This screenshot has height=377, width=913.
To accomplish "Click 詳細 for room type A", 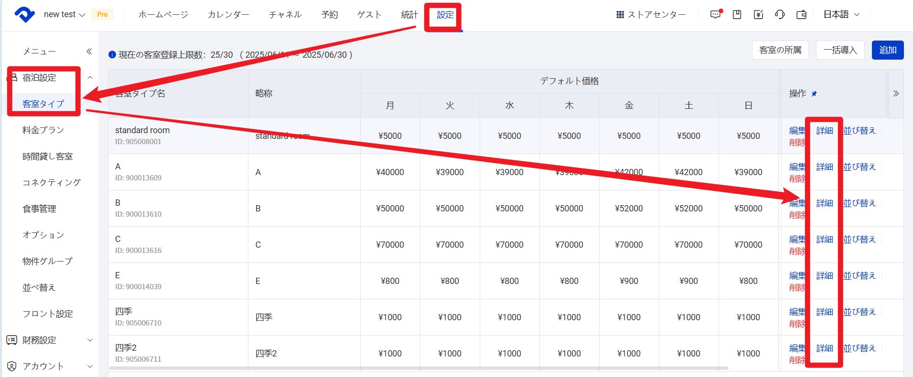I will tap(825, 167).
